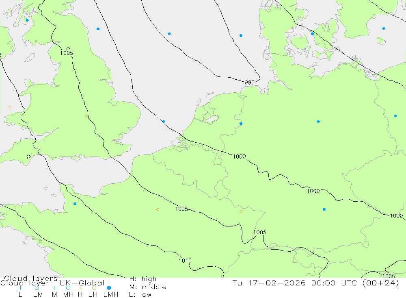
Task: Select the orange circle over eastern France near the Rhine
Action: 241,211
